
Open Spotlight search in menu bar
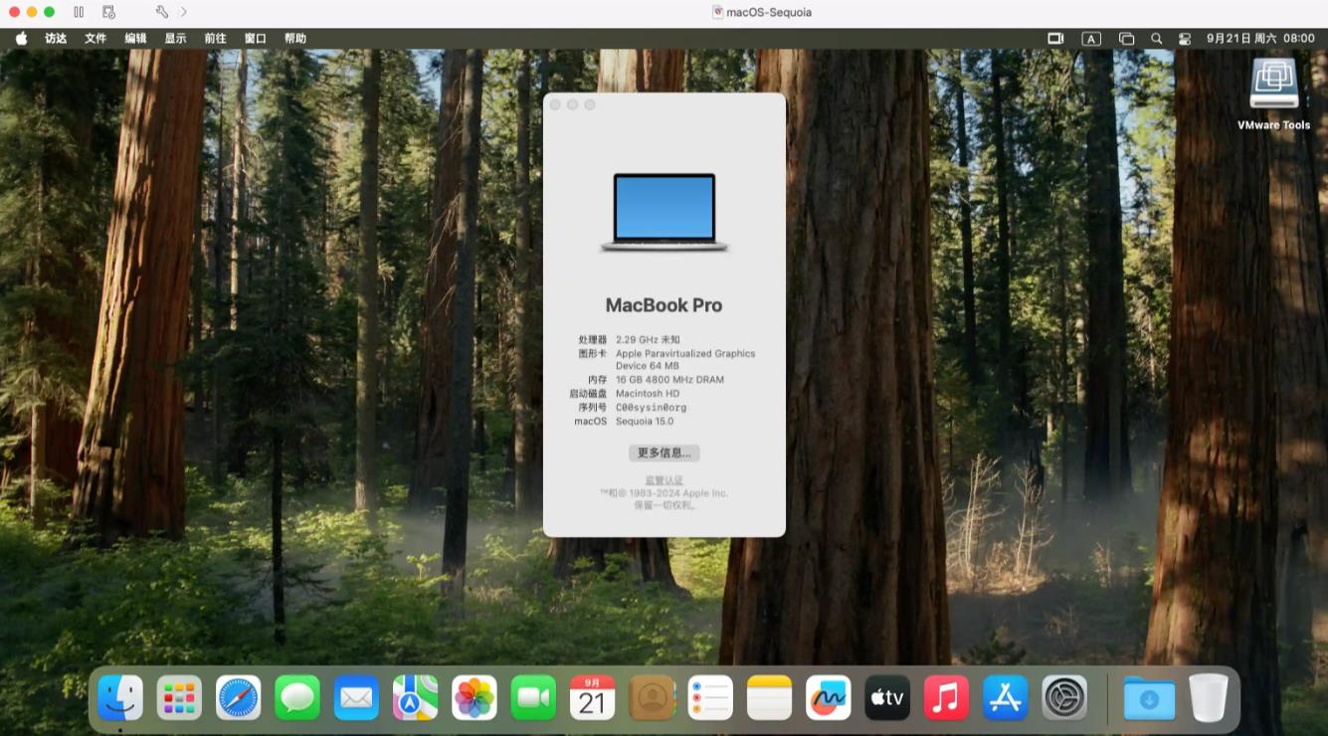click(1156, 39)
